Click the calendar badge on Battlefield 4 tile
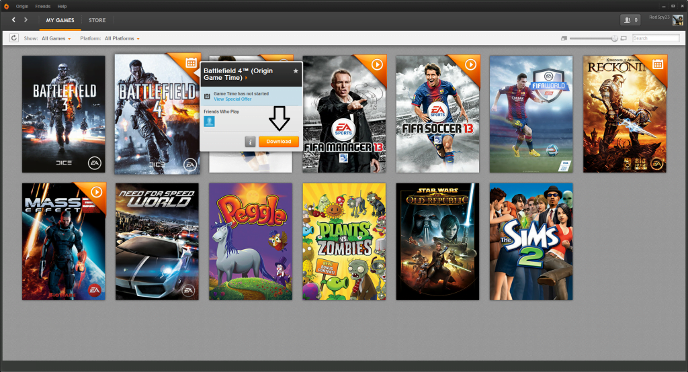The image size is (688, 372). point(191,62)
